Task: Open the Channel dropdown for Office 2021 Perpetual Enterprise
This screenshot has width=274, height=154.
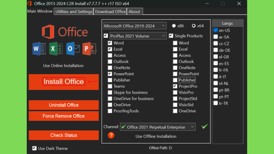Action: click(x=158, y=127)
